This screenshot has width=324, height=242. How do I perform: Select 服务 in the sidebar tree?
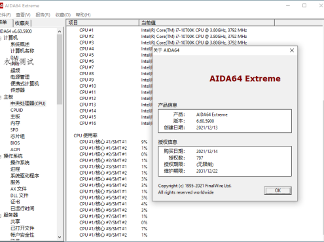pyautogui.click(x=15, y=182)
